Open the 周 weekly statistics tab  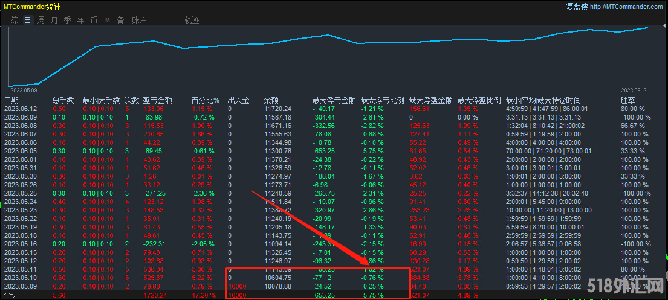(41, 20)
